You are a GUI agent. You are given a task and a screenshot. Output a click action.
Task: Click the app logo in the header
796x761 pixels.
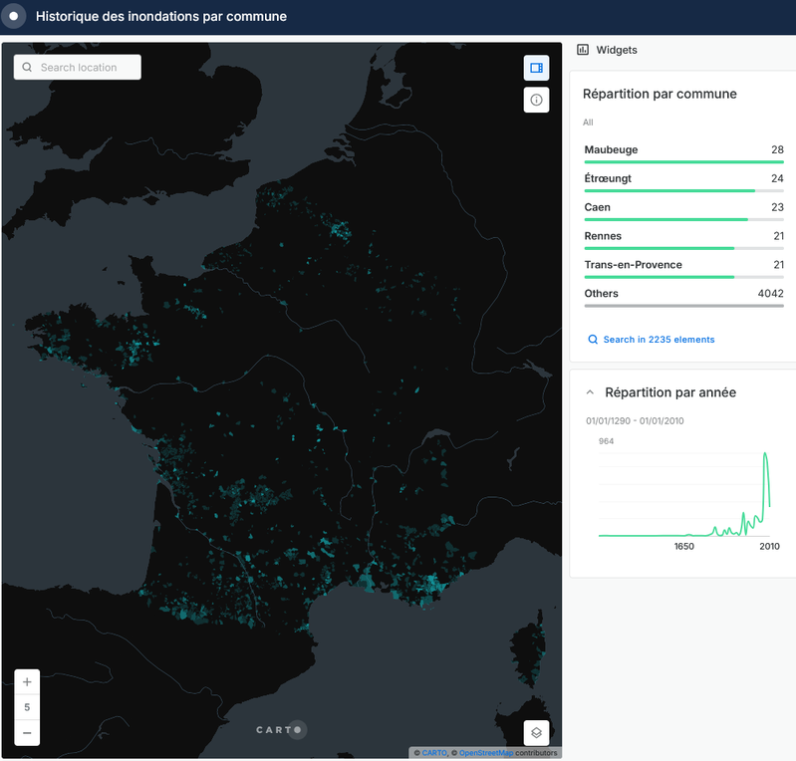13,17
